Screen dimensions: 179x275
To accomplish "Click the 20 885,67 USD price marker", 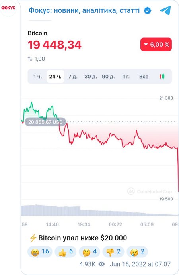I will (45, 122).
